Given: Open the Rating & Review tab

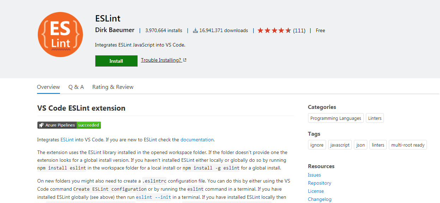Looking at the screenshot, I should point(113,87).
